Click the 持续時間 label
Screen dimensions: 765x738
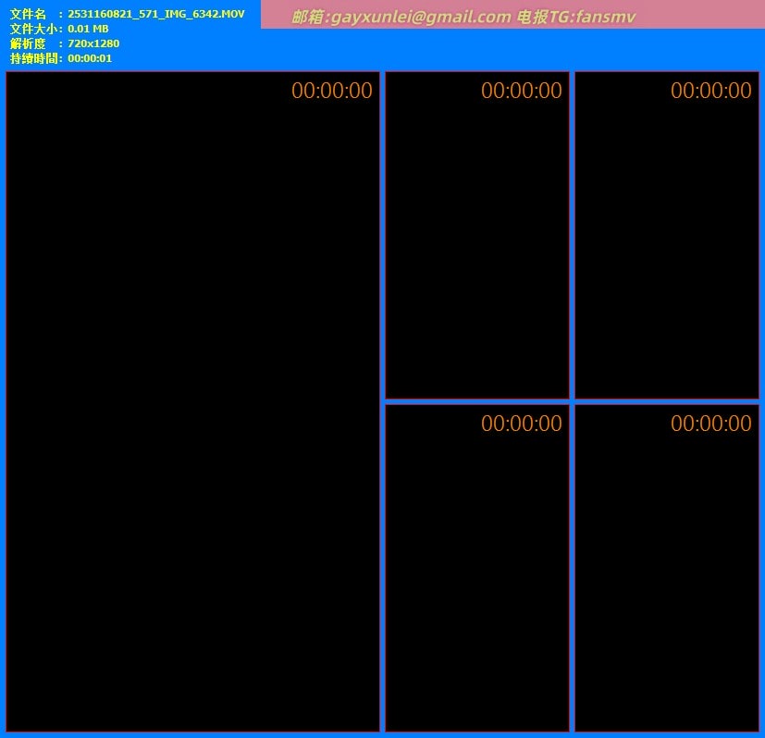[x=33, y=58]
